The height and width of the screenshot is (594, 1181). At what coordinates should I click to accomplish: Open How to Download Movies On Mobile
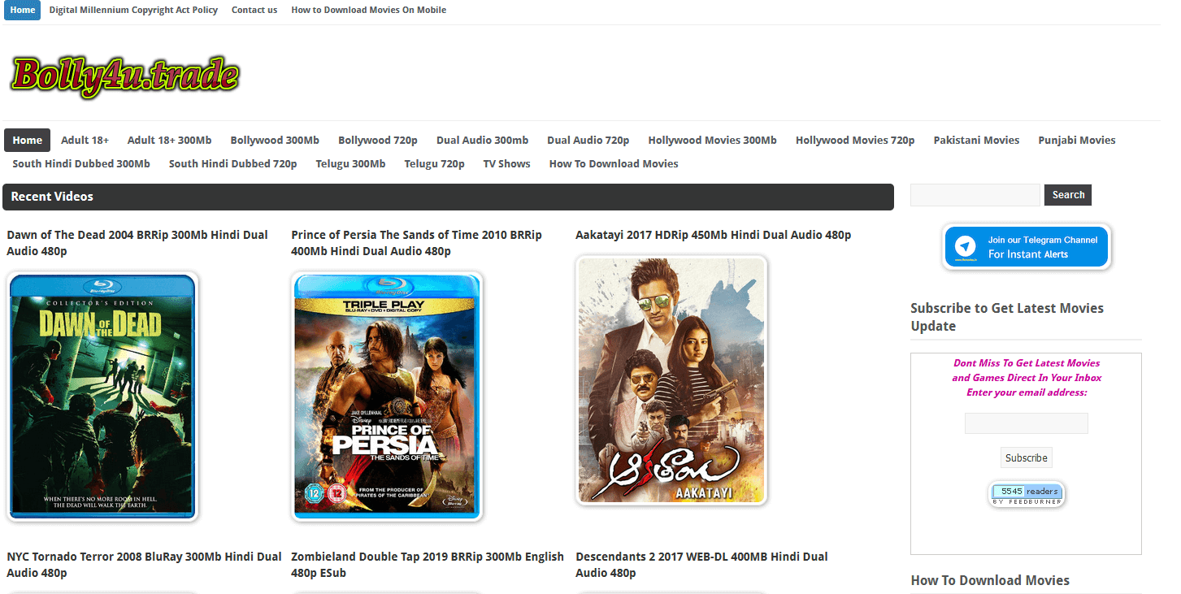[x=369, y=10]
